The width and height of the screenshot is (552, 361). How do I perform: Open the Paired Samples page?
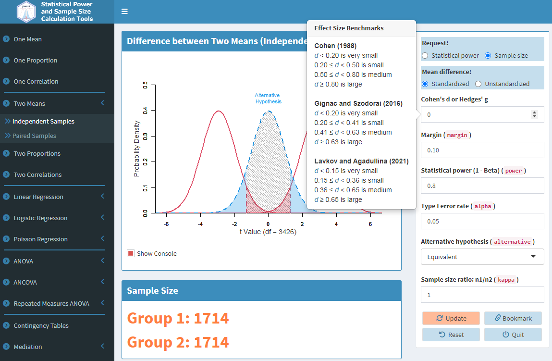[34, 136]
